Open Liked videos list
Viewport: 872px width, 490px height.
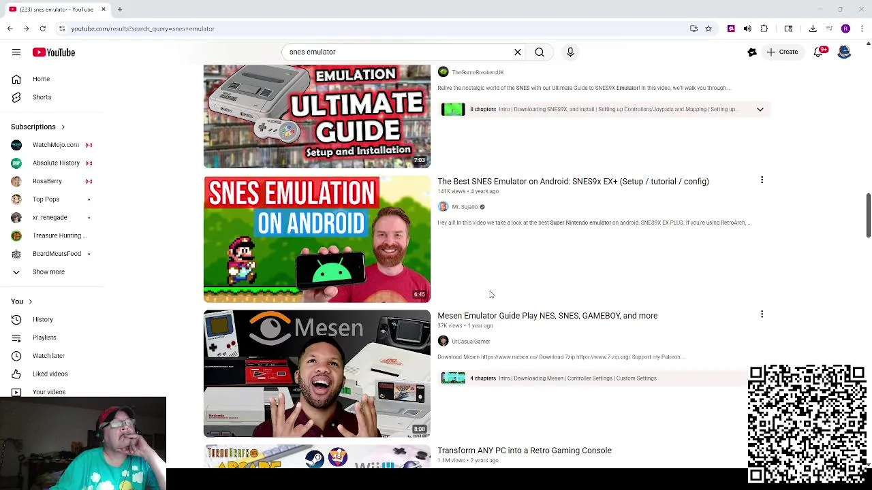(x=51, y=374)
